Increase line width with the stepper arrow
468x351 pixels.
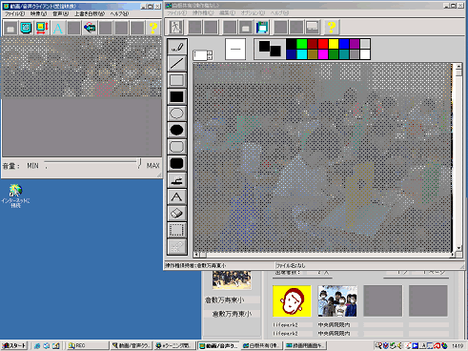click(x=210, y=52)
